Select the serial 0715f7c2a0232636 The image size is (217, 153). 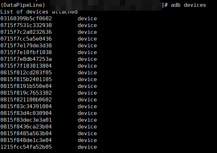[x=26, y=32]
